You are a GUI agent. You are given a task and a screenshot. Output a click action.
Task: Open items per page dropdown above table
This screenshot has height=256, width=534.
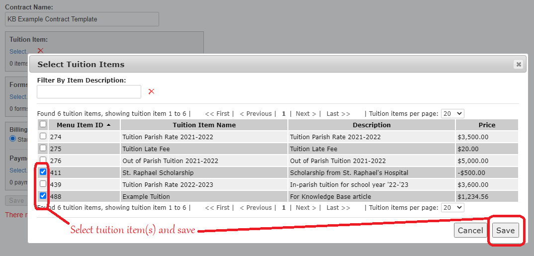click(x=452, y=113)
